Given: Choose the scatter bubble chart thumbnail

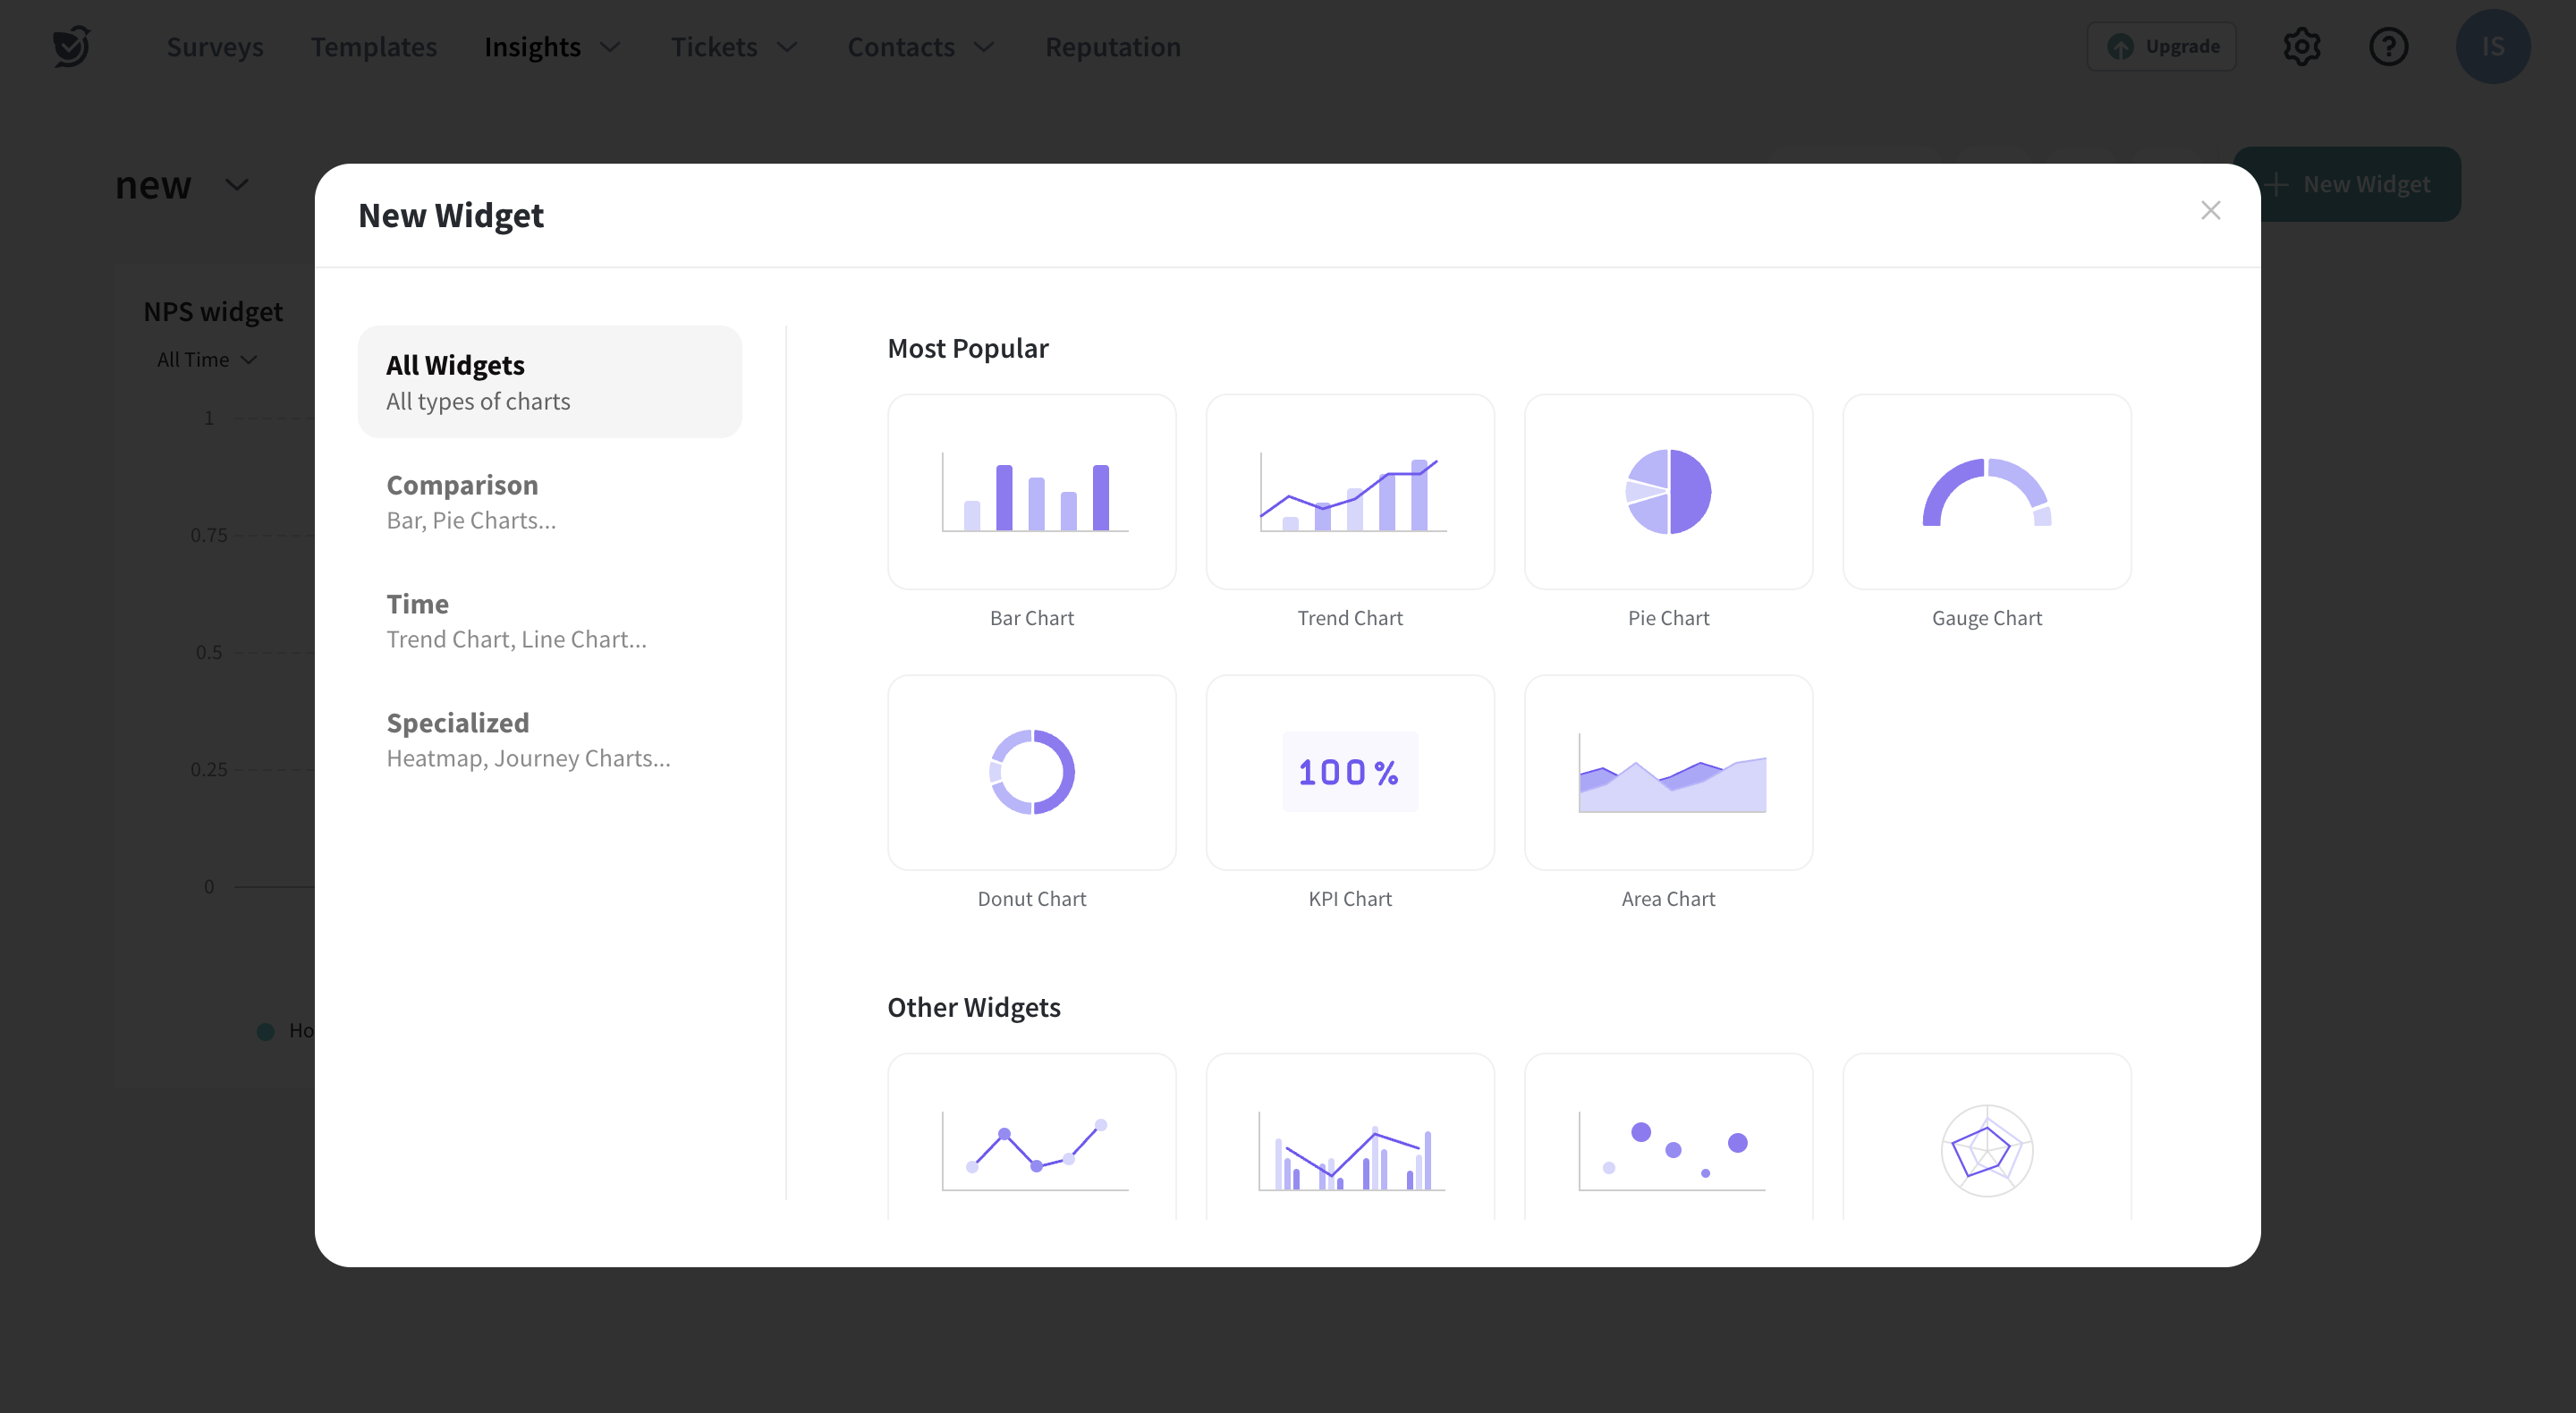Looking at the screenshot, I should coord(1667,1140).
